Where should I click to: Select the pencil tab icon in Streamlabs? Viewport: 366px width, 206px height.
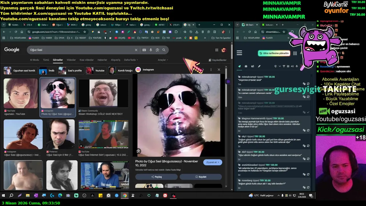(x=259, y=66)
